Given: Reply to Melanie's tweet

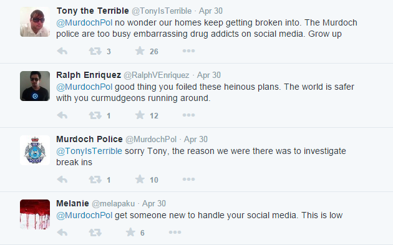Looking at the screenshot, I should pos(62,233).
